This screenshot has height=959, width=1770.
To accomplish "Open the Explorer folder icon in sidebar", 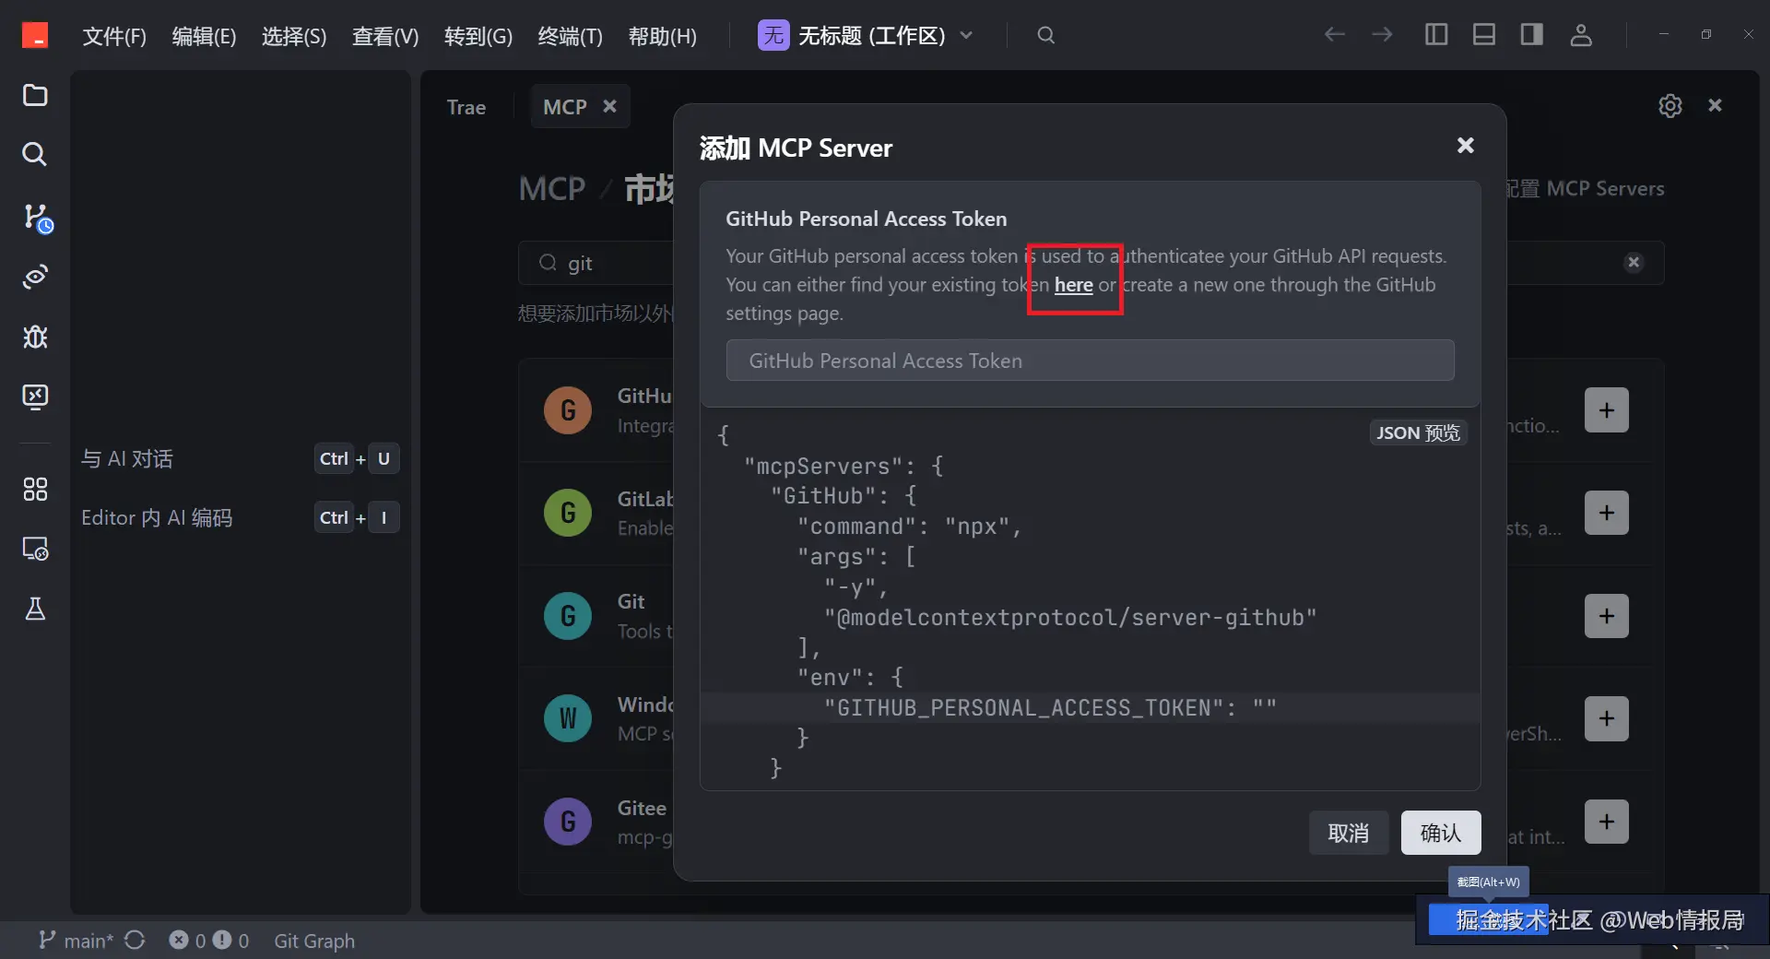I will (x=35, y=95).
